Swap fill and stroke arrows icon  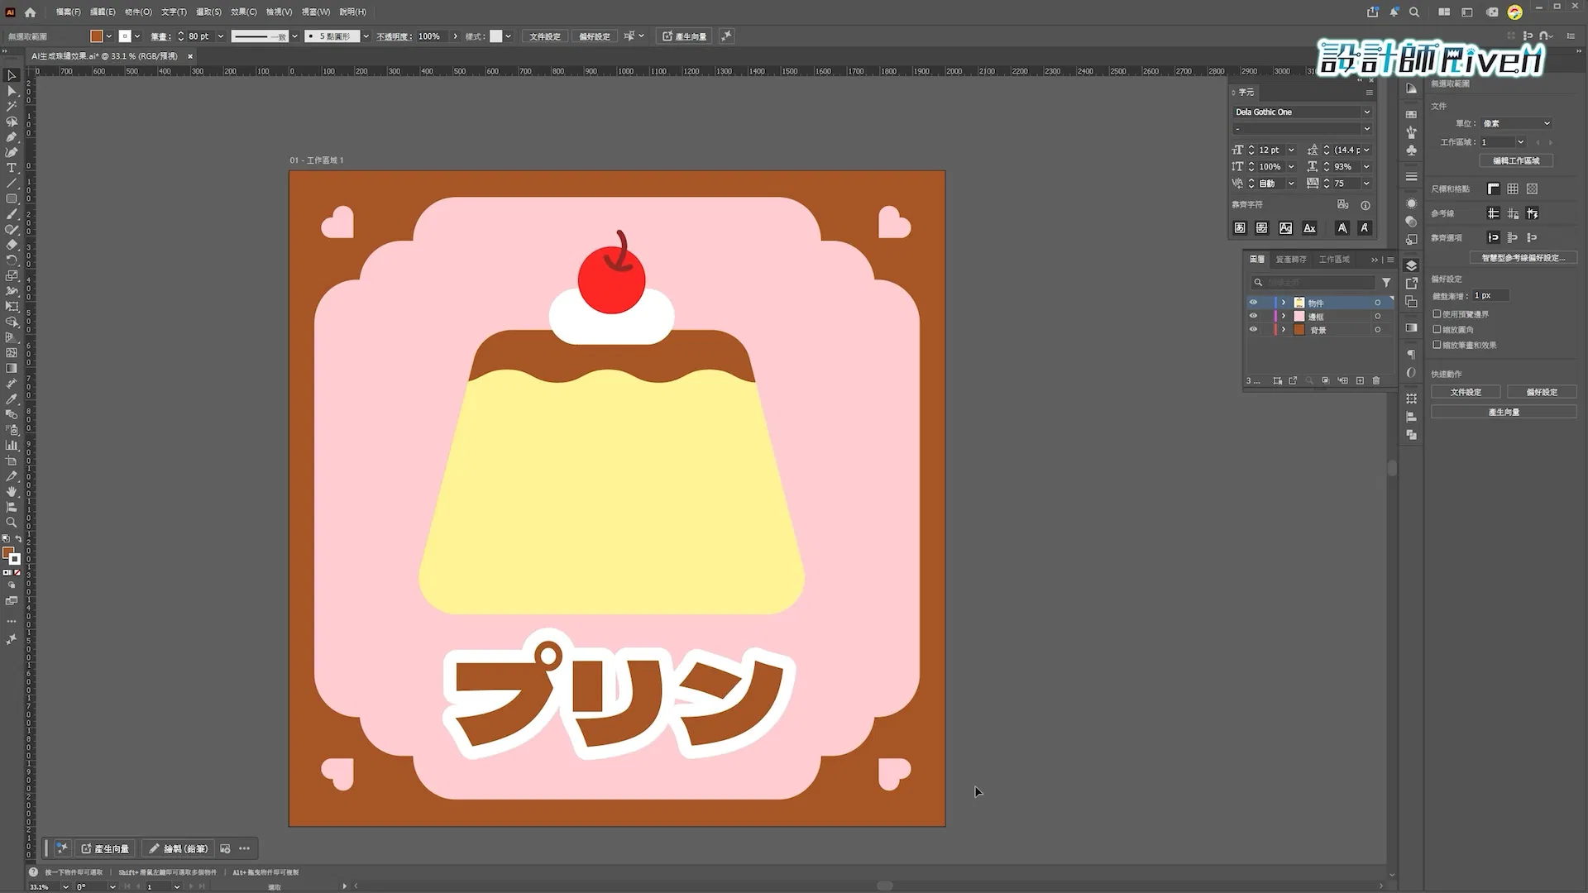[18, 539]
